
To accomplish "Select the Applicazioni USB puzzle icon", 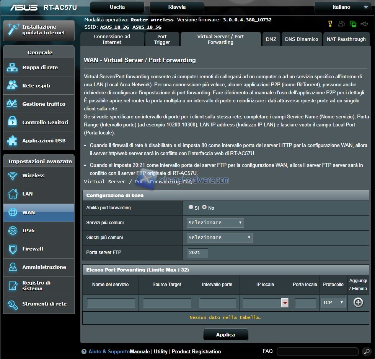I will (12, 141).
